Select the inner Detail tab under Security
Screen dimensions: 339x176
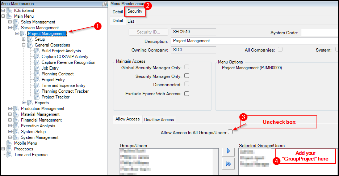(x=118, y=21)
